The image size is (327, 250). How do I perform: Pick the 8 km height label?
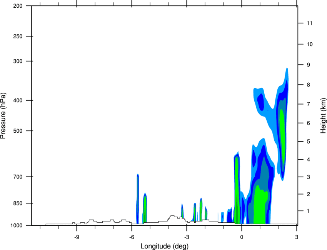308,85
